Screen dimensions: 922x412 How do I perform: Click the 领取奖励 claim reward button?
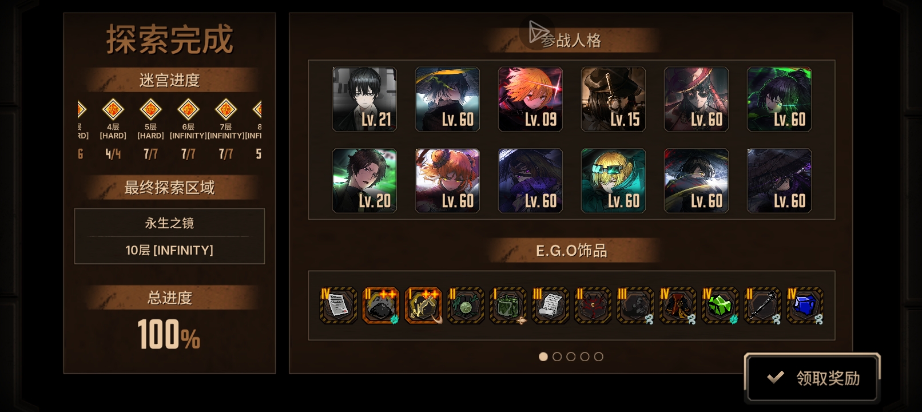(812, 378)
